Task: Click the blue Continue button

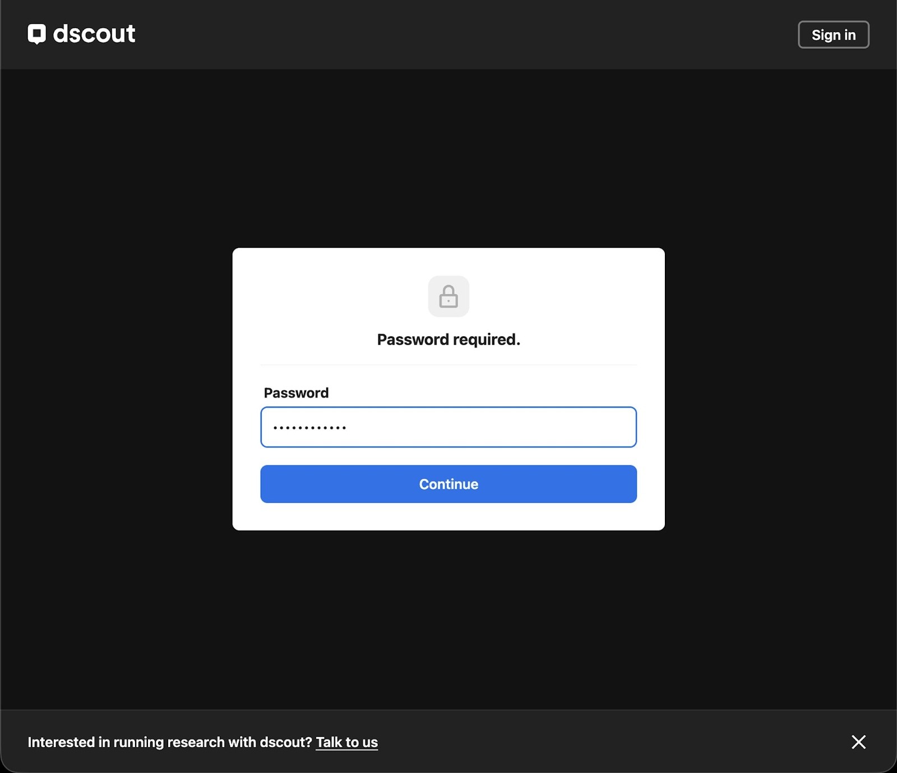Action: tap(449, 484)
